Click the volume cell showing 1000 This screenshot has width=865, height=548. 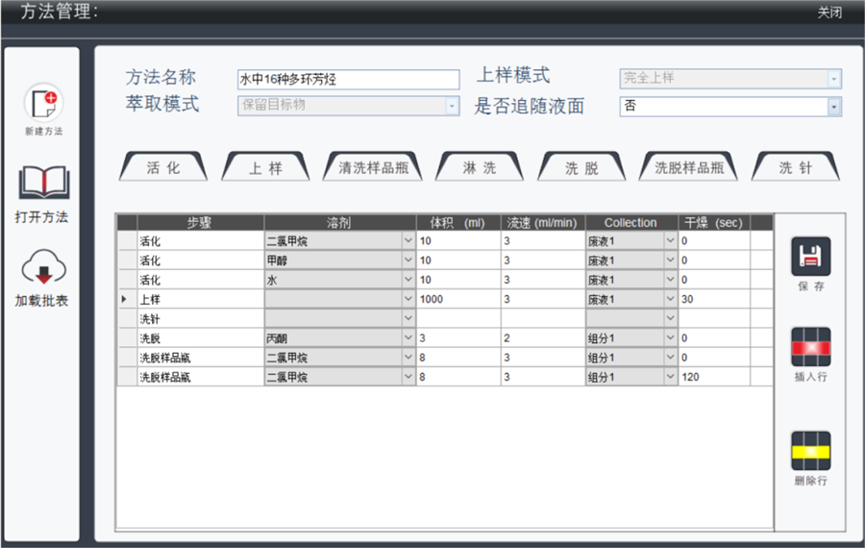coord(457,300)
